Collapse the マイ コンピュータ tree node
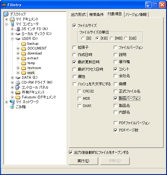The image size is (167, 175). [6, 24]
